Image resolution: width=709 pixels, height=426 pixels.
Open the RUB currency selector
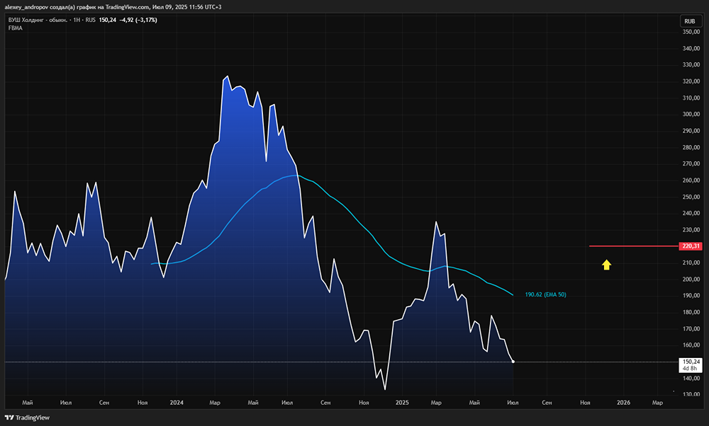[x=689, y=21]
